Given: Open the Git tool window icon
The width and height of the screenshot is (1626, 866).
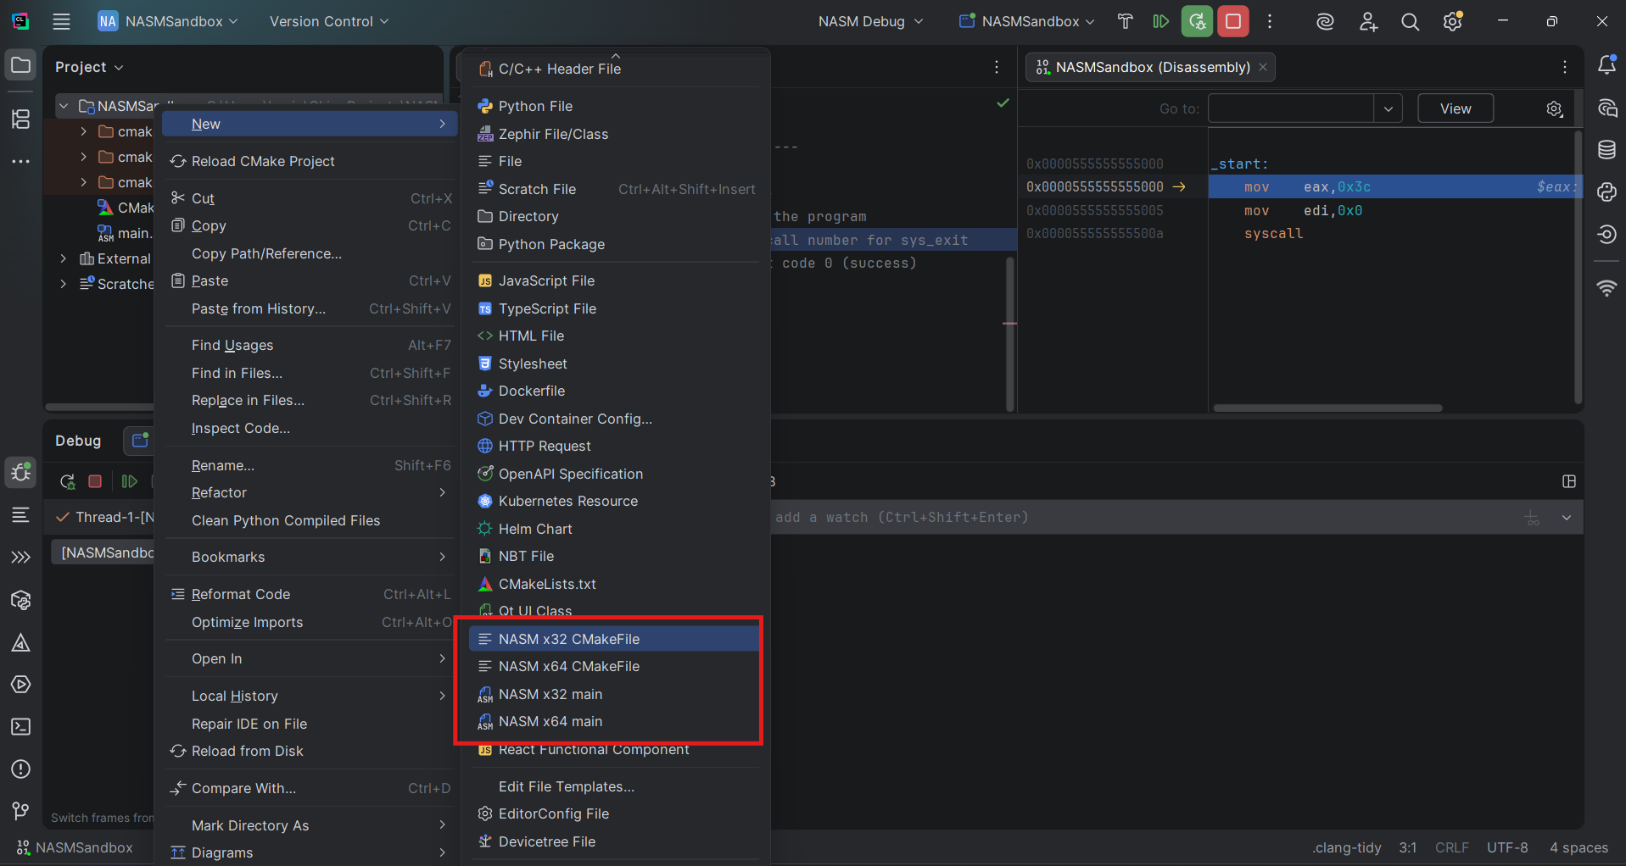Looking at the screenshot, I should tap(20, 811).
